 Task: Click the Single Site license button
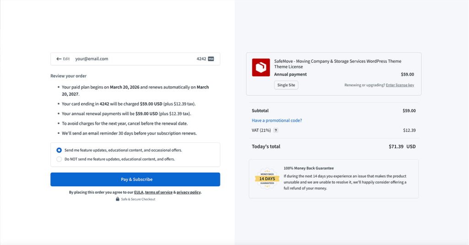[286, 85]
